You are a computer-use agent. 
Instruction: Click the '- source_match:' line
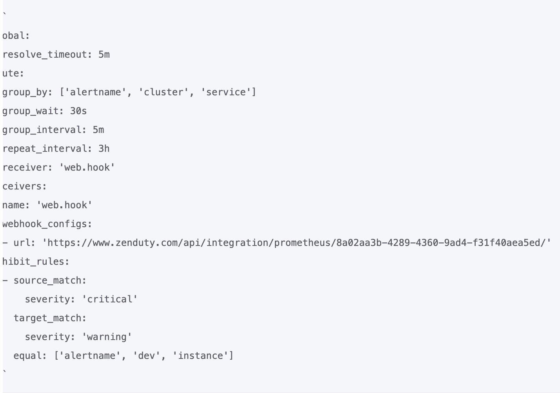pos(45,280)
